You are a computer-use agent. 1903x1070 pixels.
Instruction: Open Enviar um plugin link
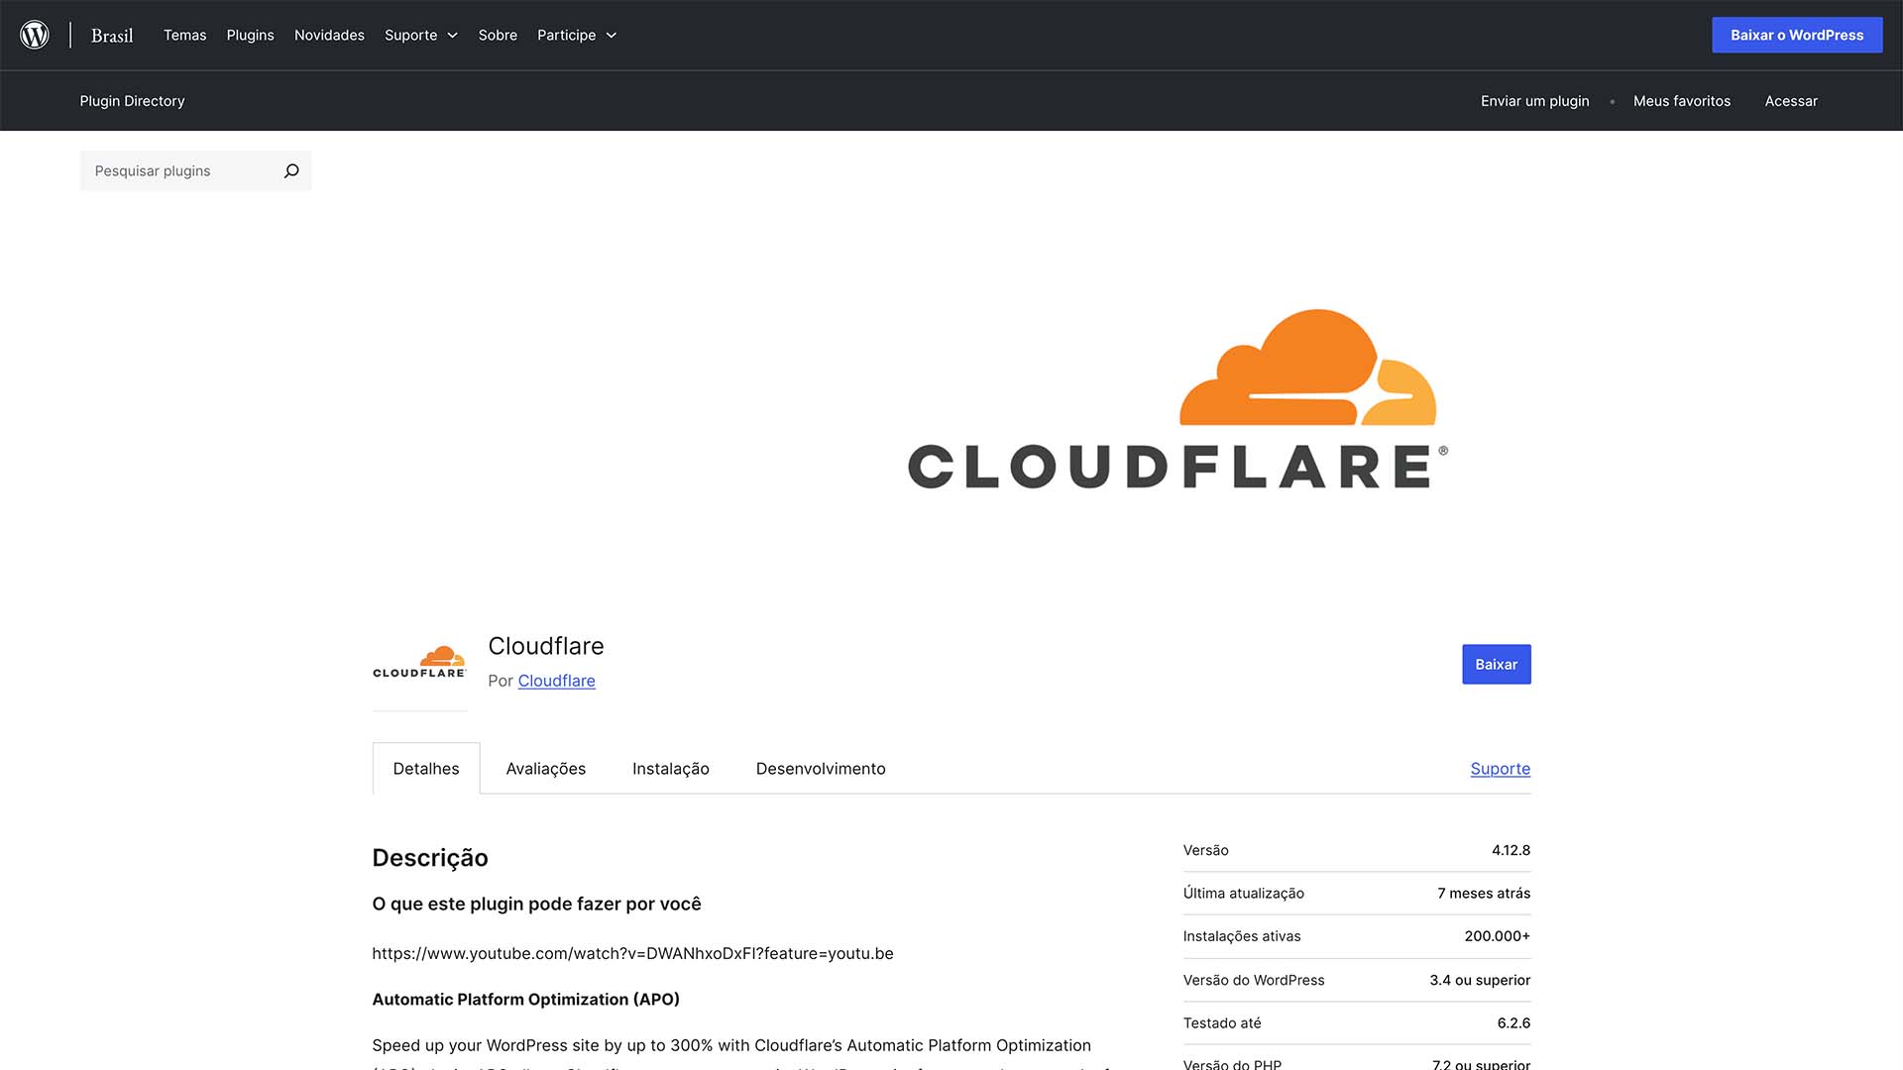(1534, 101)
